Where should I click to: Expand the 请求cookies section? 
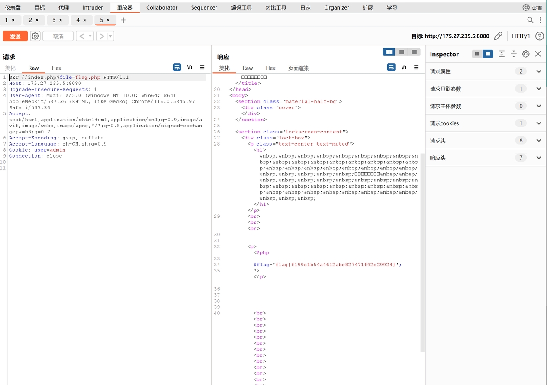pyautogui.click(x=539, y=123)
